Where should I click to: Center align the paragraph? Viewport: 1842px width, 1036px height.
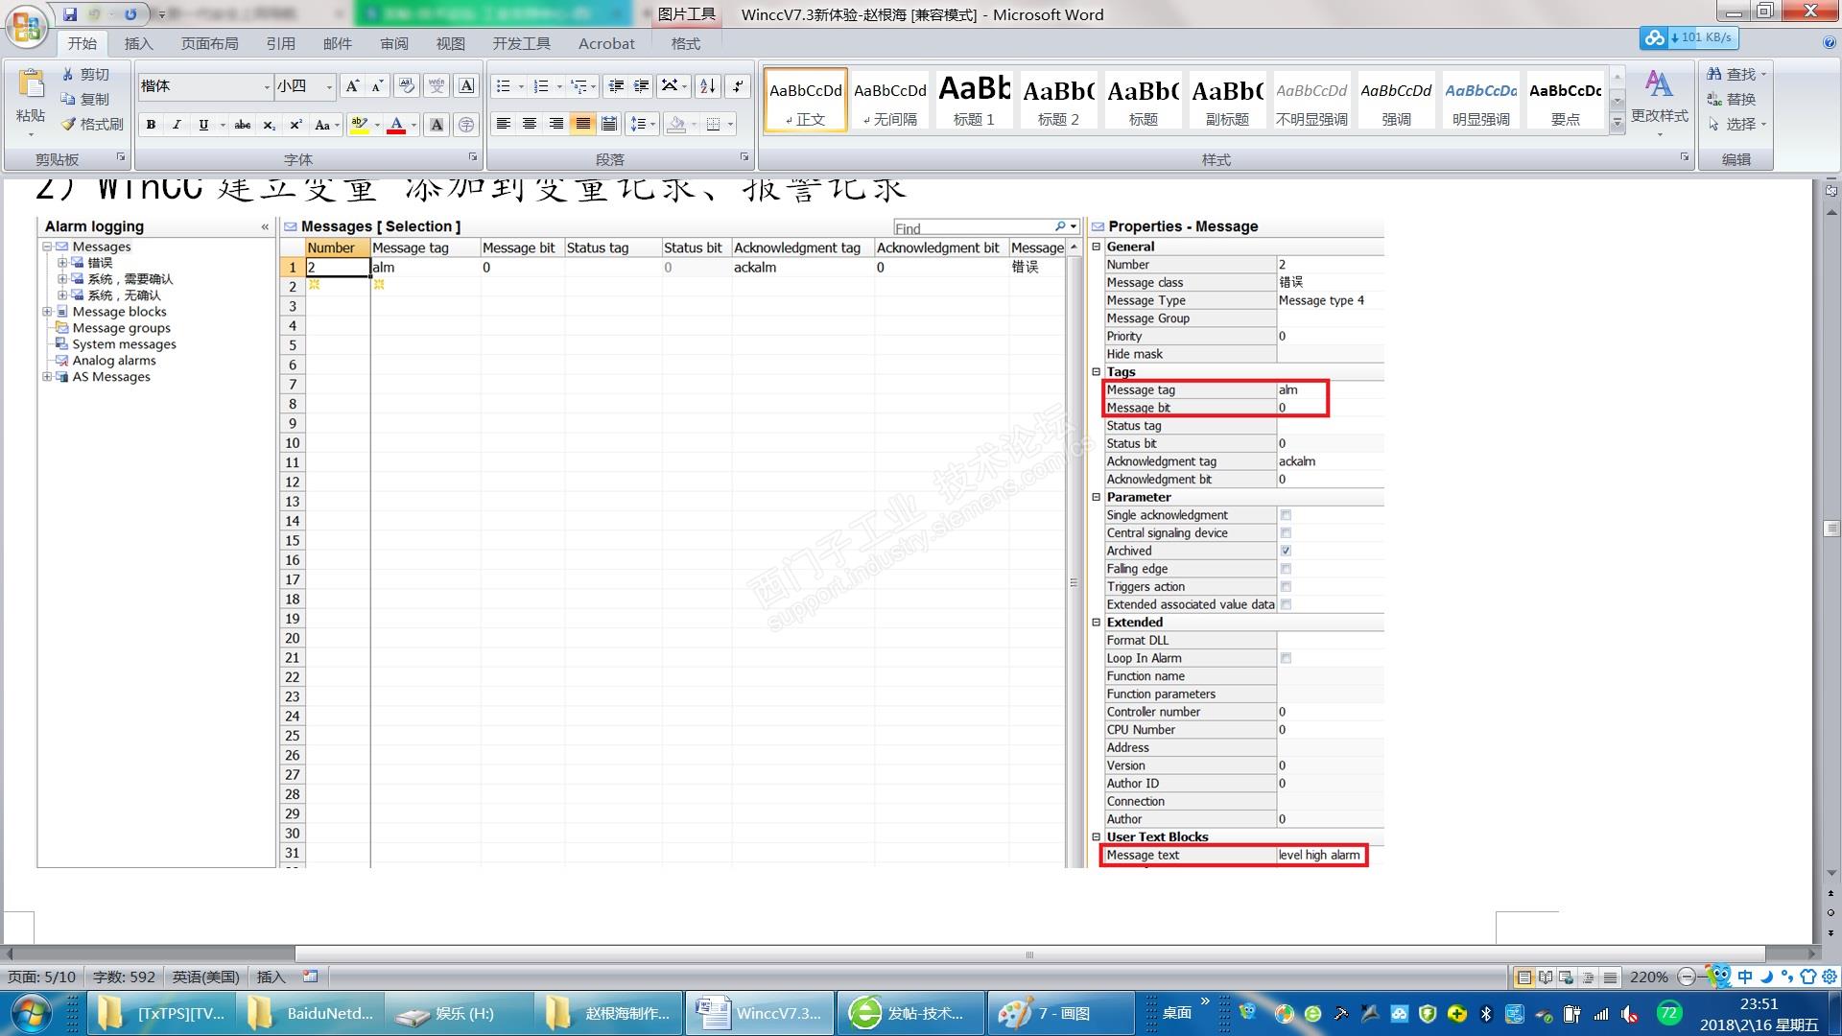[530, 124]
